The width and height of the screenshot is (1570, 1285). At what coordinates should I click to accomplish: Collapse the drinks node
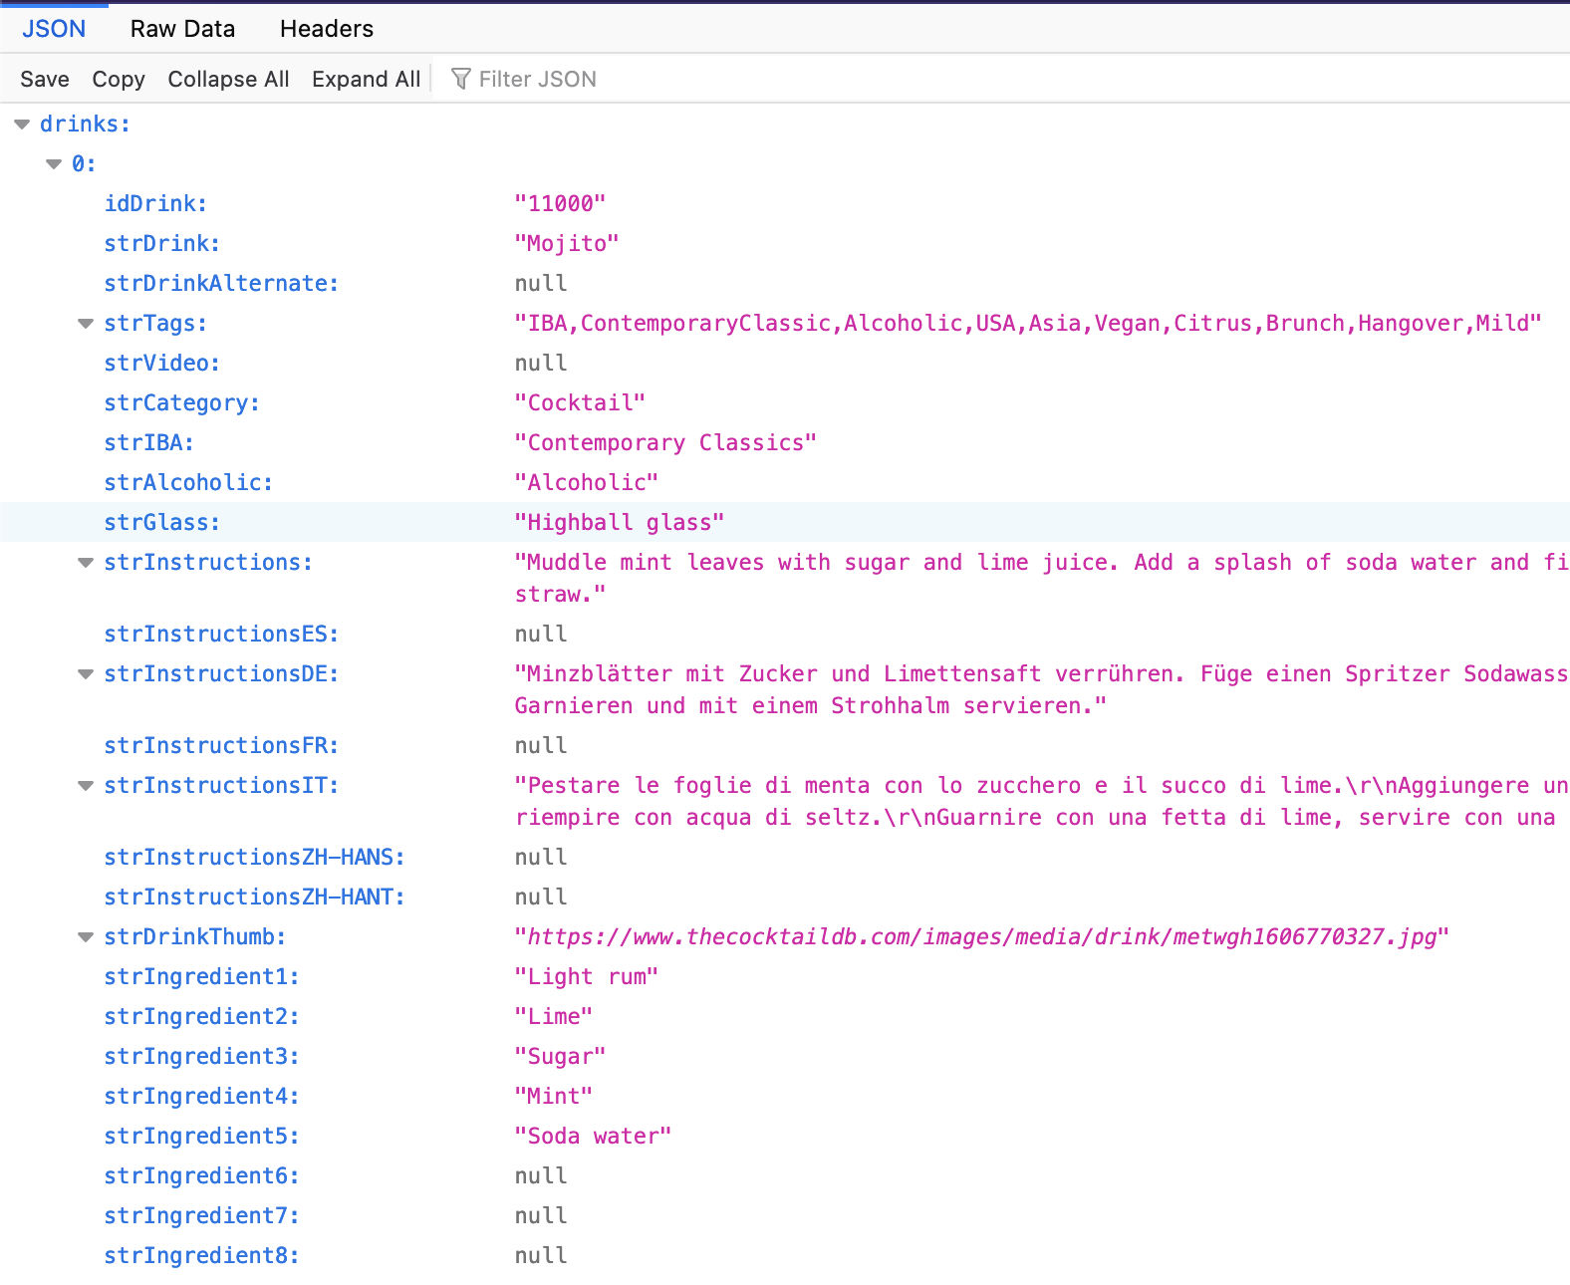point(22,125)
